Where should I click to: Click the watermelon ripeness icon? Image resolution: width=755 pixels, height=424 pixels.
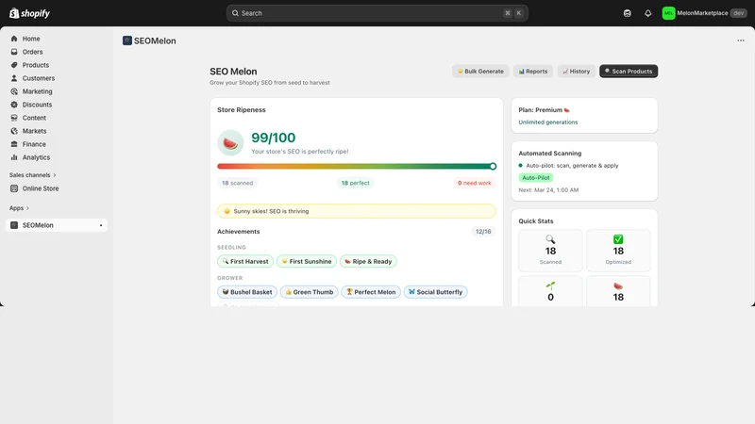pos(230,143)
